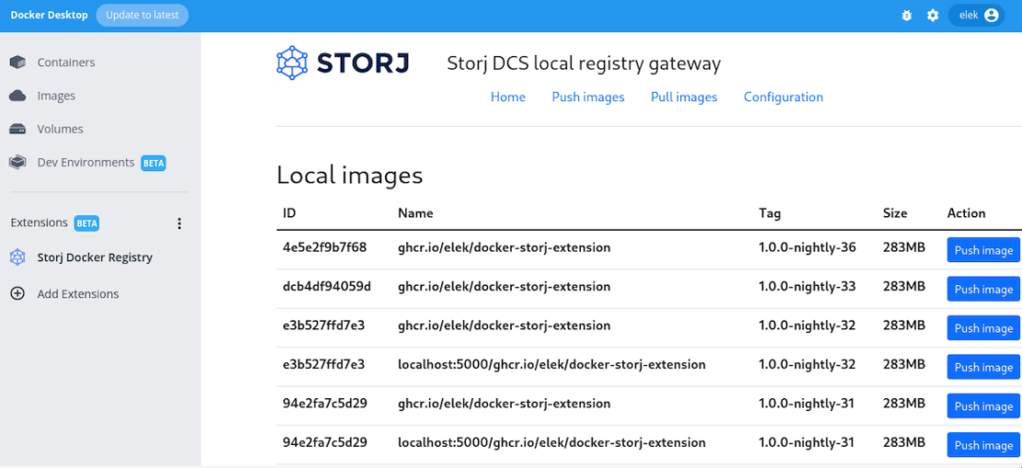Click the Update to latest button
The width and height of the screenshot is (1022, 468).
[x=142, y=15]
